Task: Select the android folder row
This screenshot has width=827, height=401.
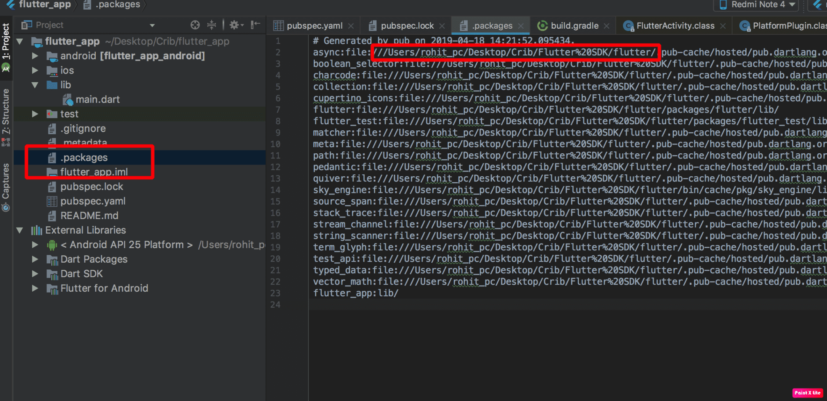Action: (140, 56)
